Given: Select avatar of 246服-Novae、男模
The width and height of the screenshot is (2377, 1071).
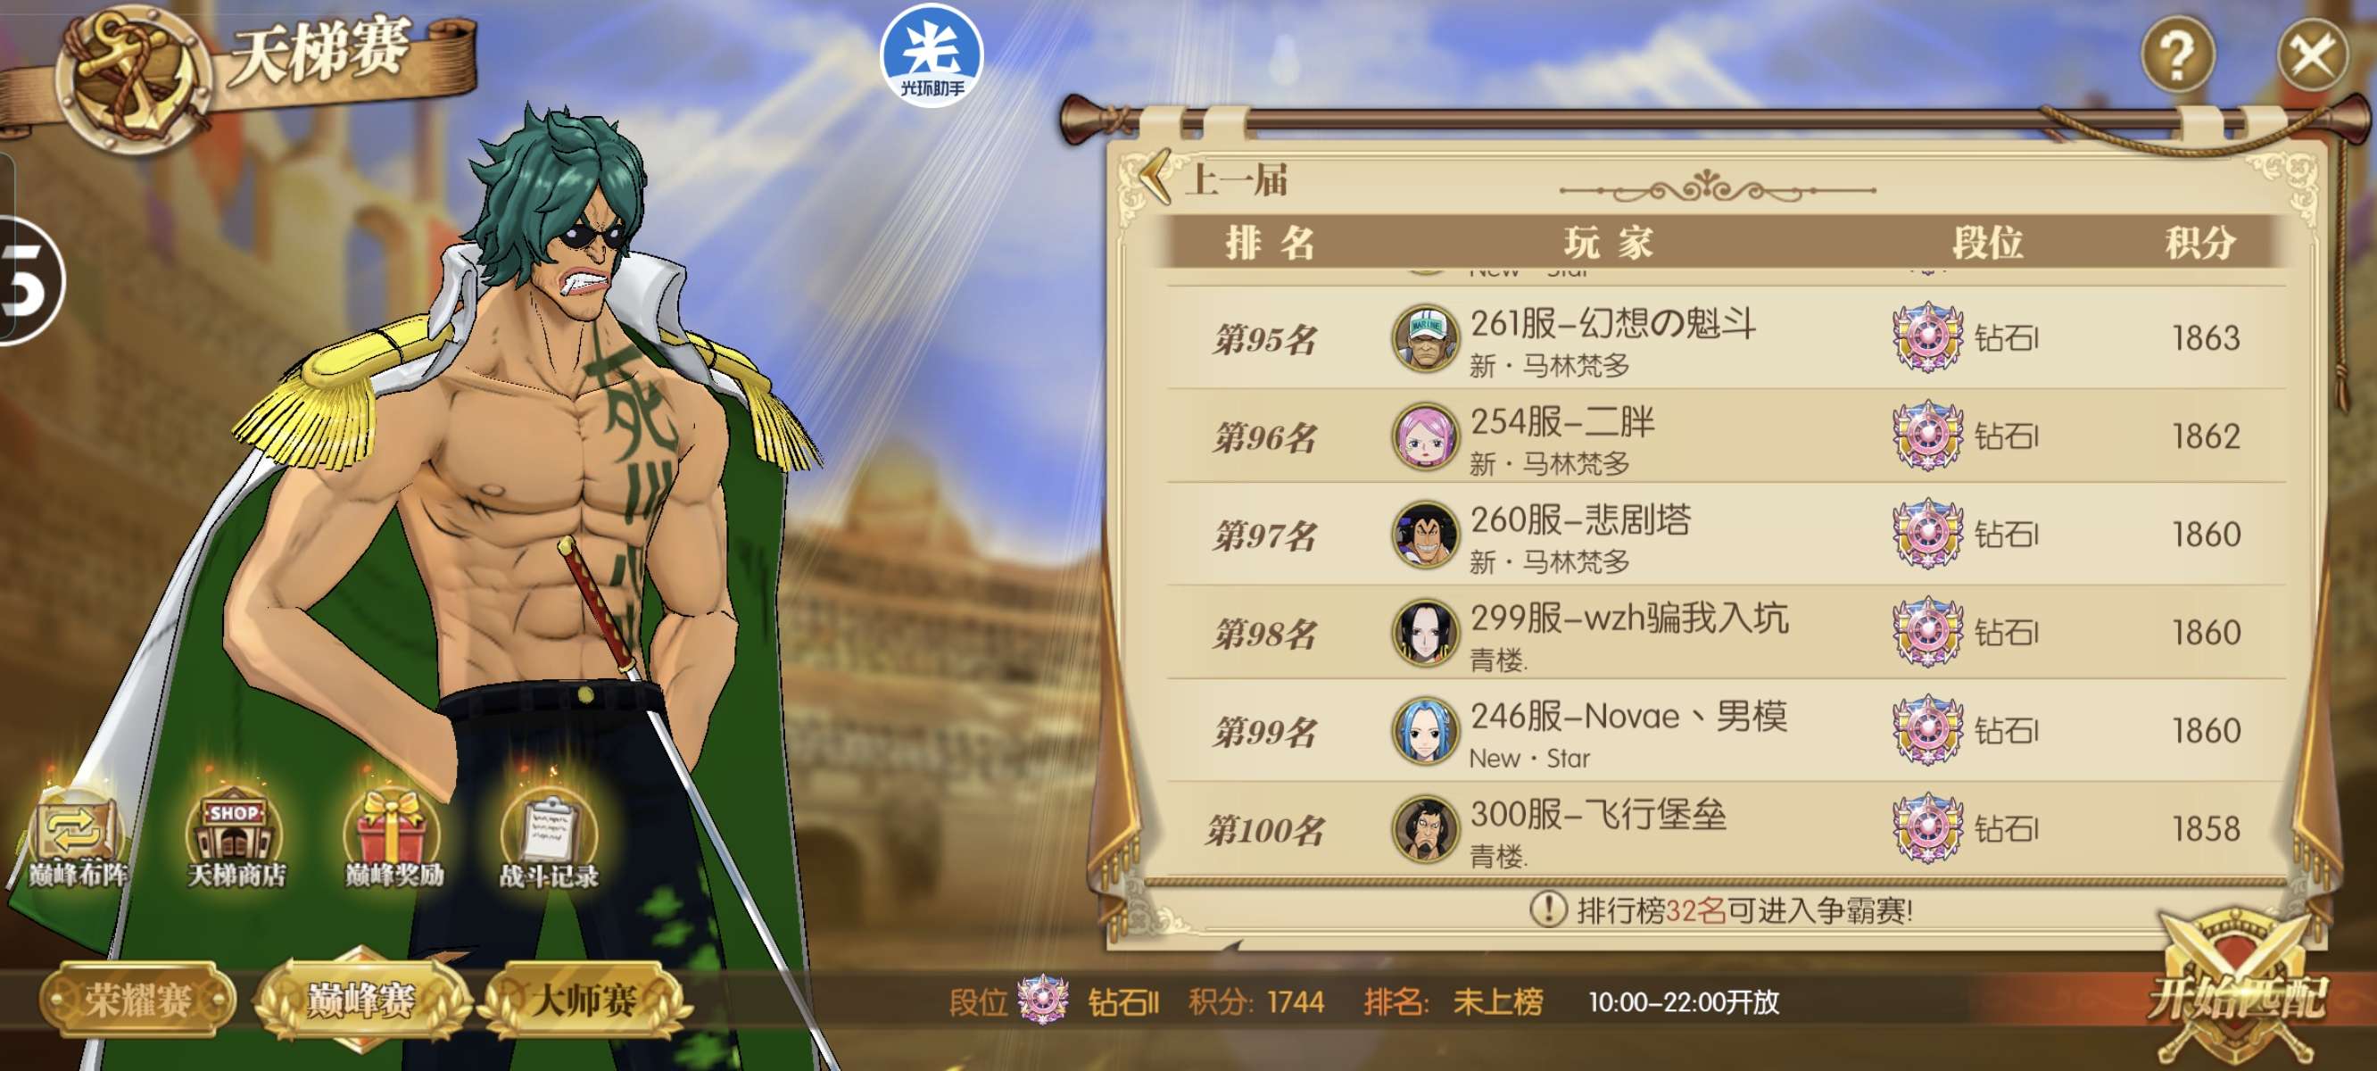Looking at the screenshot, I should pyautogui.click(x=1426, y=730).
